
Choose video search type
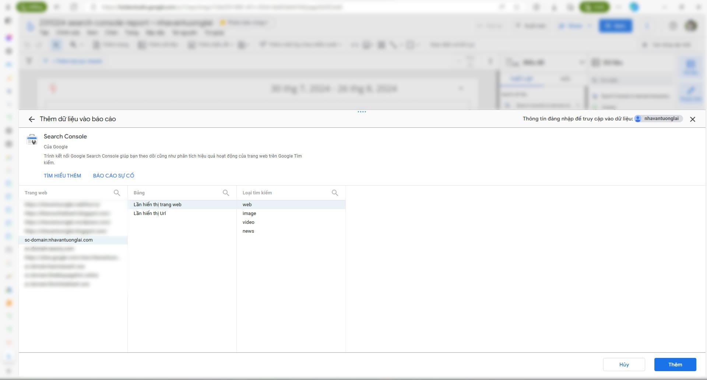point(291,222)
